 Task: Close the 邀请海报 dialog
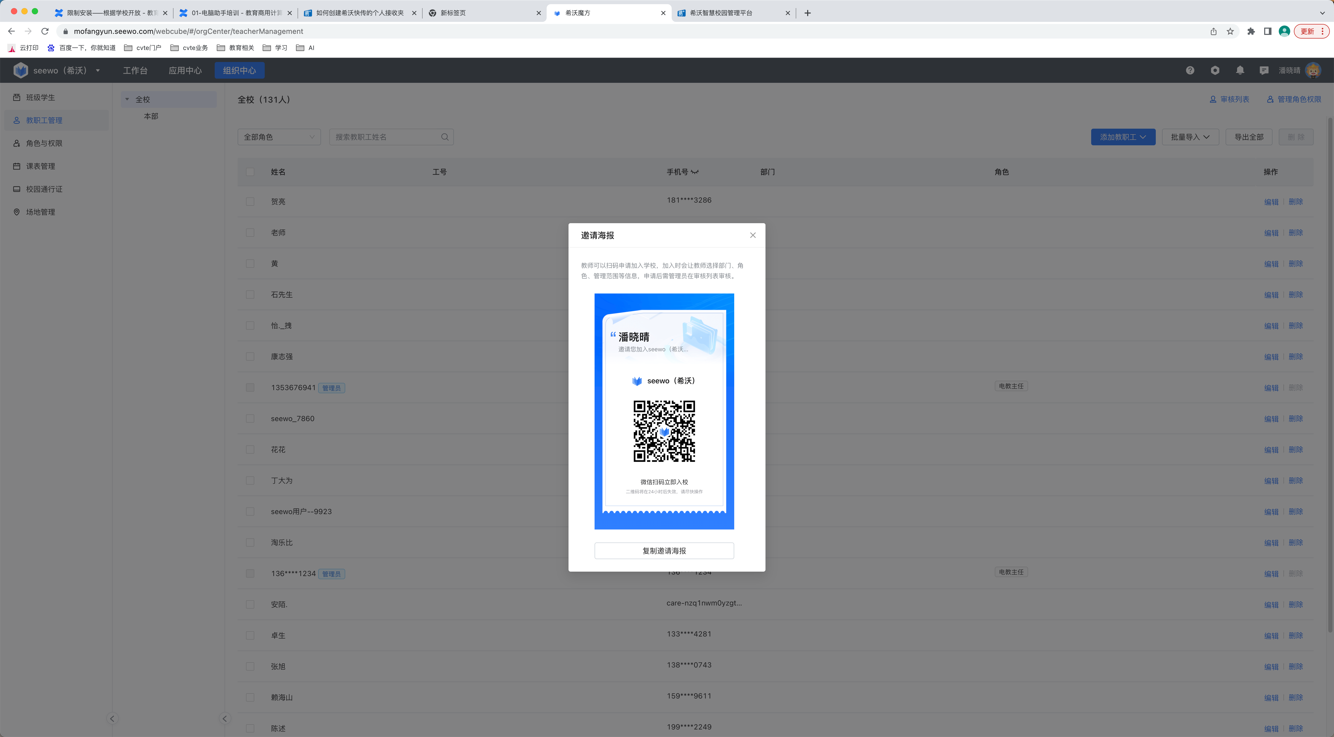click(x=752, y=235)
